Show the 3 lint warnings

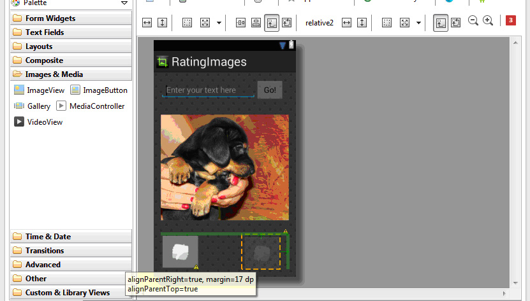(511, 20)
